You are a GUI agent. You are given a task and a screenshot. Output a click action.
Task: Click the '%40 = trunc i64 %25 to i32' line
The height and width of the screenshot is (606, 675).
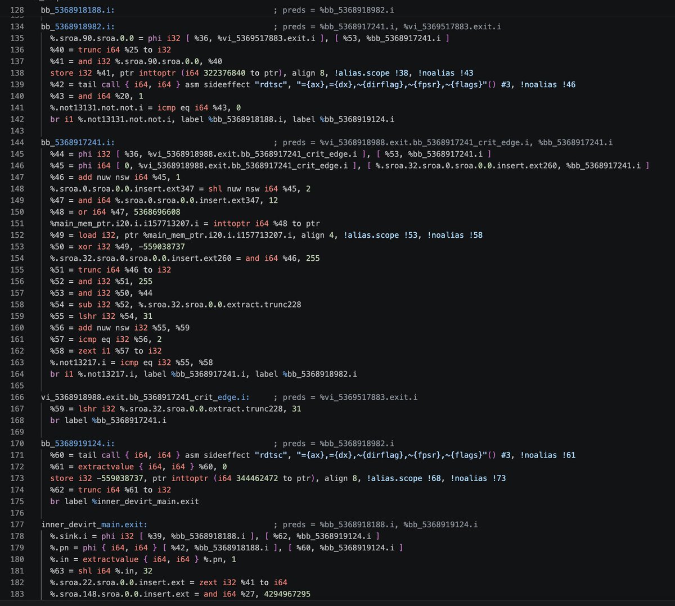[x=110, y=49]
